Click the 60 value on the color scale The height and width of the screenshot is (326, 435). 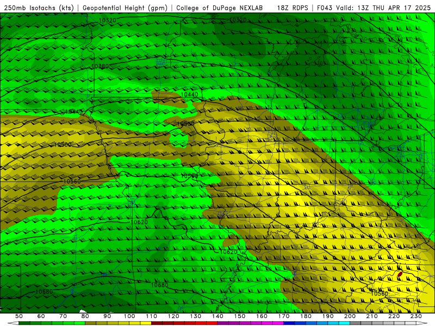click(x=41, y=316)
